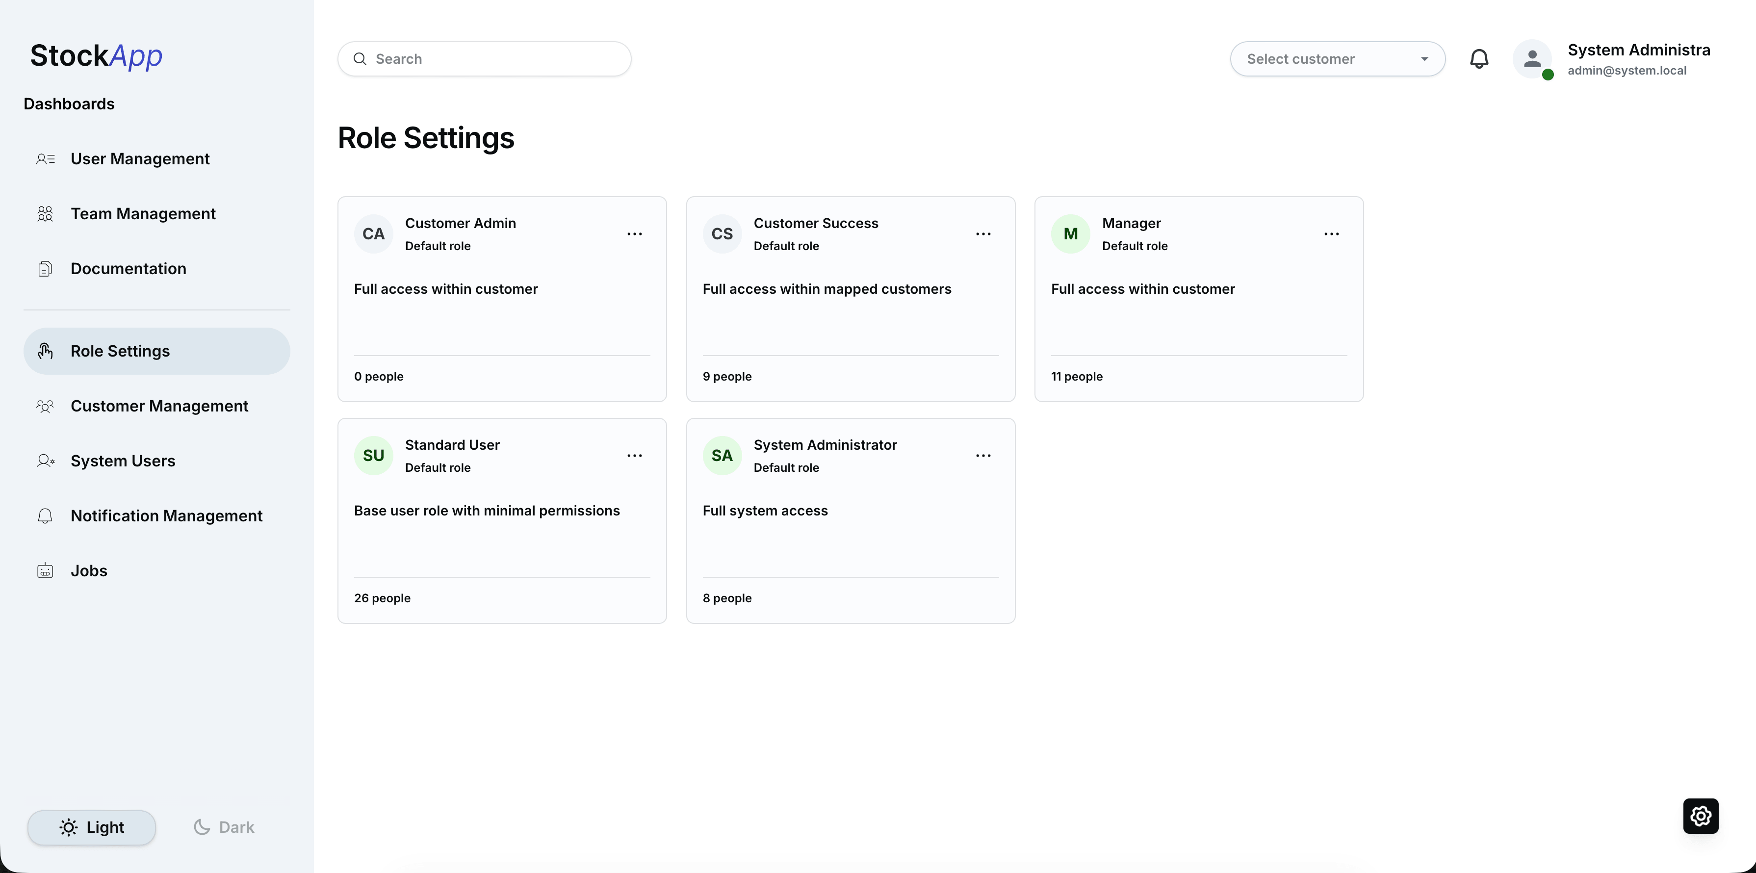Image resolution: width=1756 pixels, height=873 pixels.
Task: Click the Manager role title
Action: pos(1132,224)
